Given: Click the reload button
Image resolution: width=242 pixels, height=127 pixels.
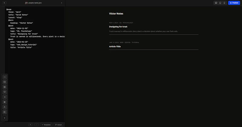Looking at the screenshot, I should [58, 125].
